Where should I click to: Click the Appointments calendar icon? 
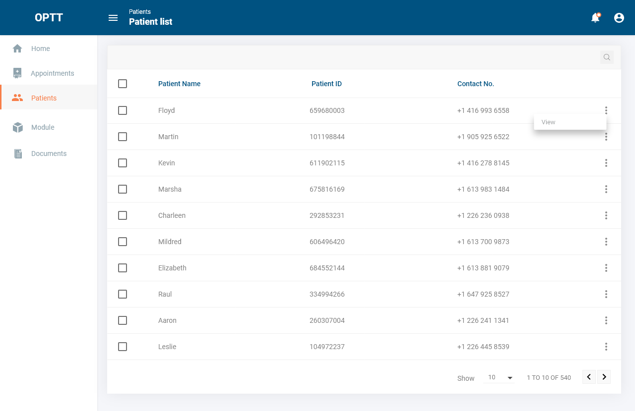point(17,73)
